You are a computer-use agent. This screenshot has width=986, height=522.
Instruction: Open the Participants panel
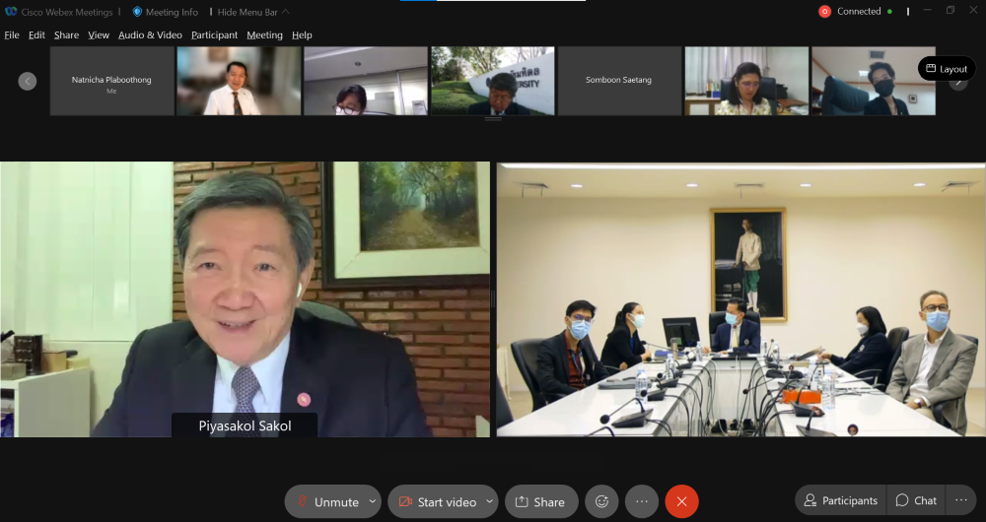point(840,500)
